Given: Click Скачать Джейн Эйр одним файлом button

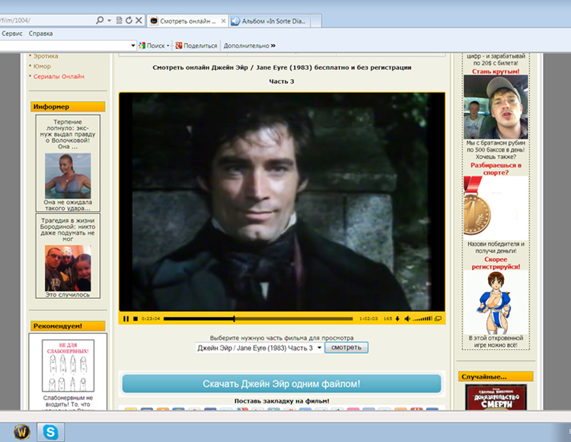Looking at the screenshot, I should 282,383.
